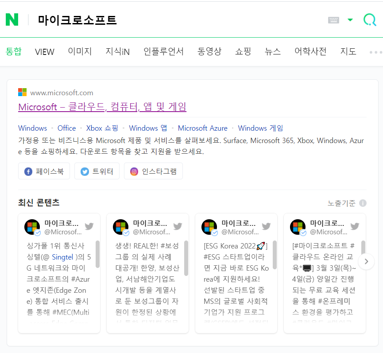Viewport: 383px width, 353px height.
Task: Open the 쇼핑 tab
Action: click(x=243, y=51)
